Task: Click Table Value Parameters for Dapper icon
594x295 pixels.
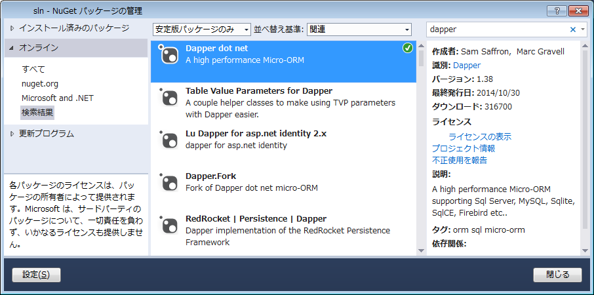Action: [x=169, y=98]
